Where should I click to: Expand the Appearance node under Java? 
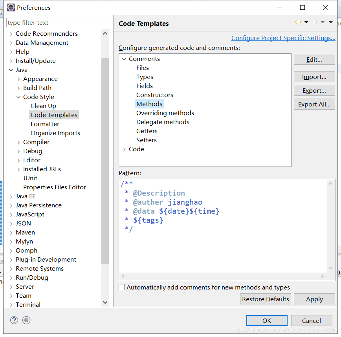18,79
